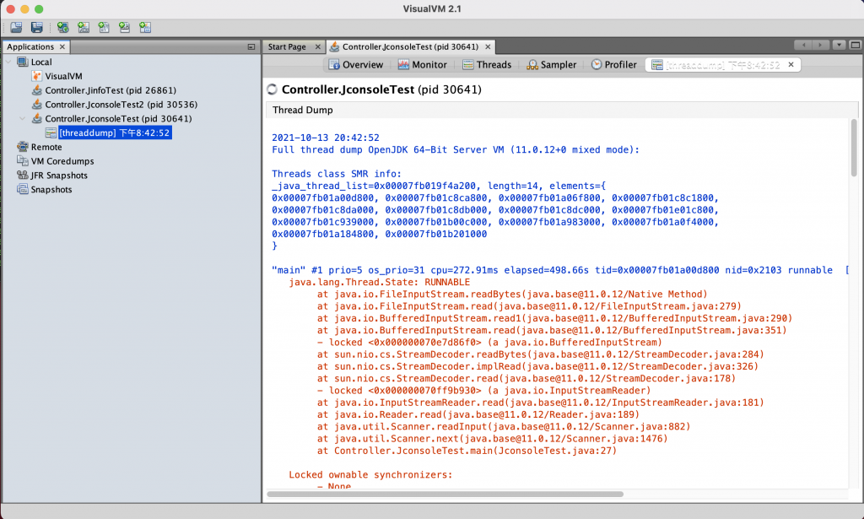
Task: Click the horizontal scrollbar of thread dump
Action: pyautogui.click(x=445, y=495)
